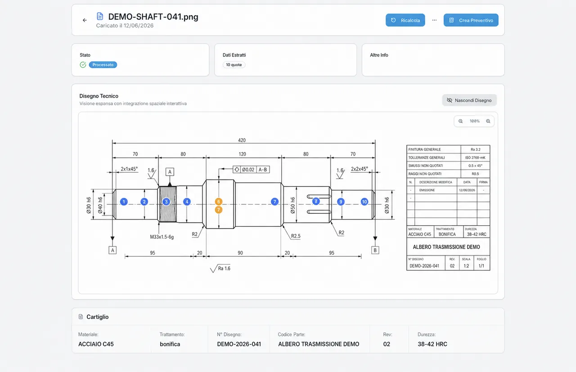Select the blue marker 7 near Ø50 h6

(275, 202)
